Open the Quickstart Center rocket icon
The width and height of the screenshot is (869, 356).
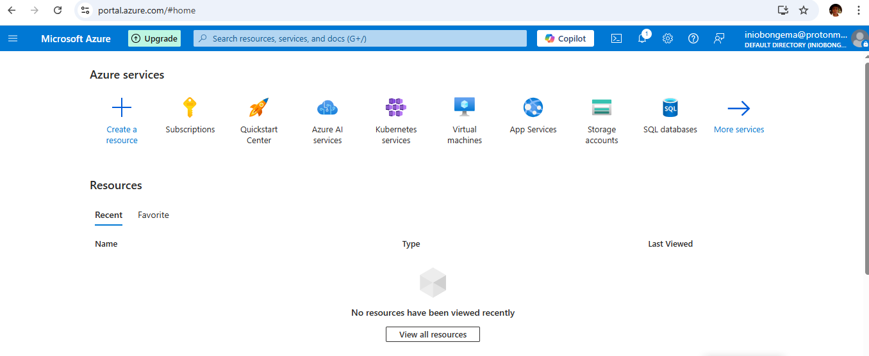coord(259,107)
